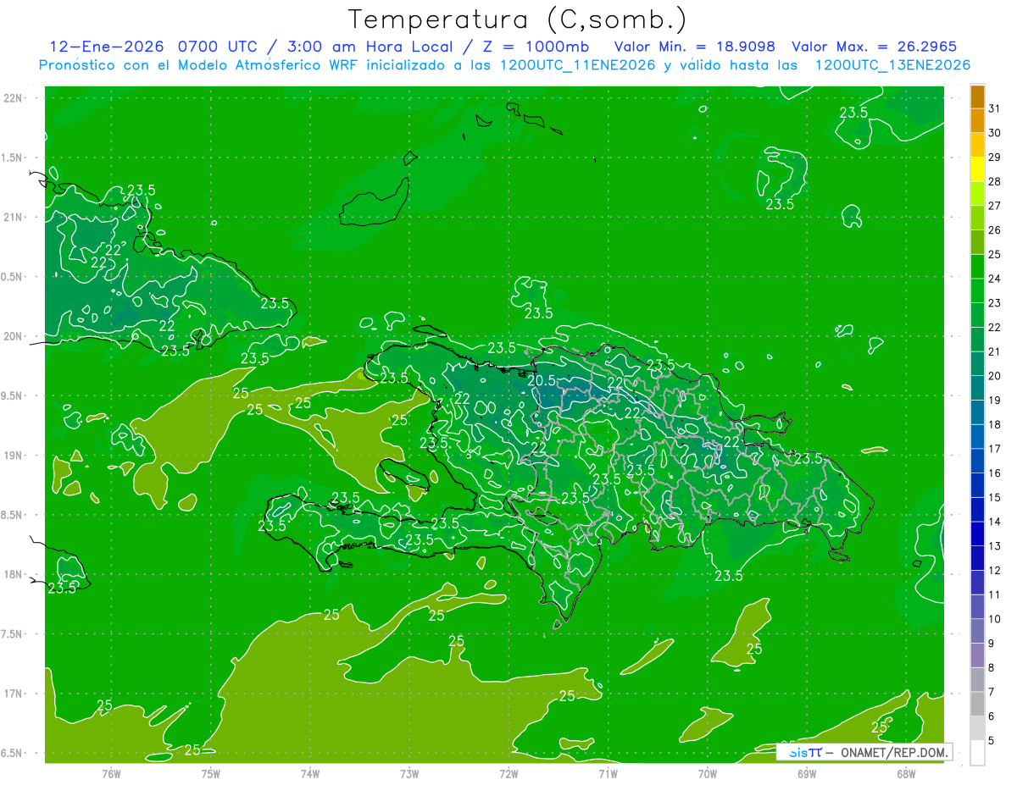Click the "Temperatura (C,somb.)" map title
Image resolution: width=1017 pixels, height=785 pixels.
[x=518, y=19]
